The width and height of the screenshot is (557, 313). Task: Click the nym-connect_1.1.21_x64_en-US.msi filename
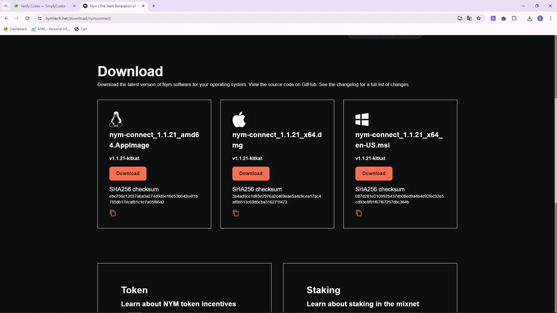coord(399,140)
